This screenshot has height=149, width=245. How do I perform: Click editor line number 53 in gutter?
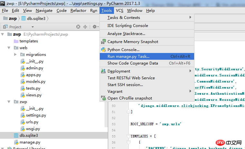(x=114, y=124)
